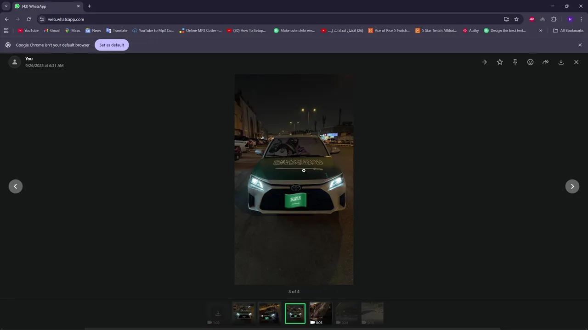Screen dimensions: 588x330
Task: Open Chrome three-dot menu
Action: (581, 19)
